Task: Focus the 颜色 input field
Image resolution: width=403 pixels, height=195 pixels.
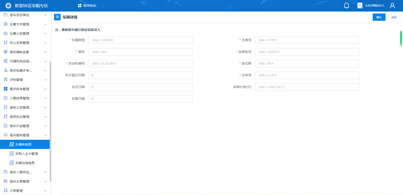Action: tap(140, 52)
